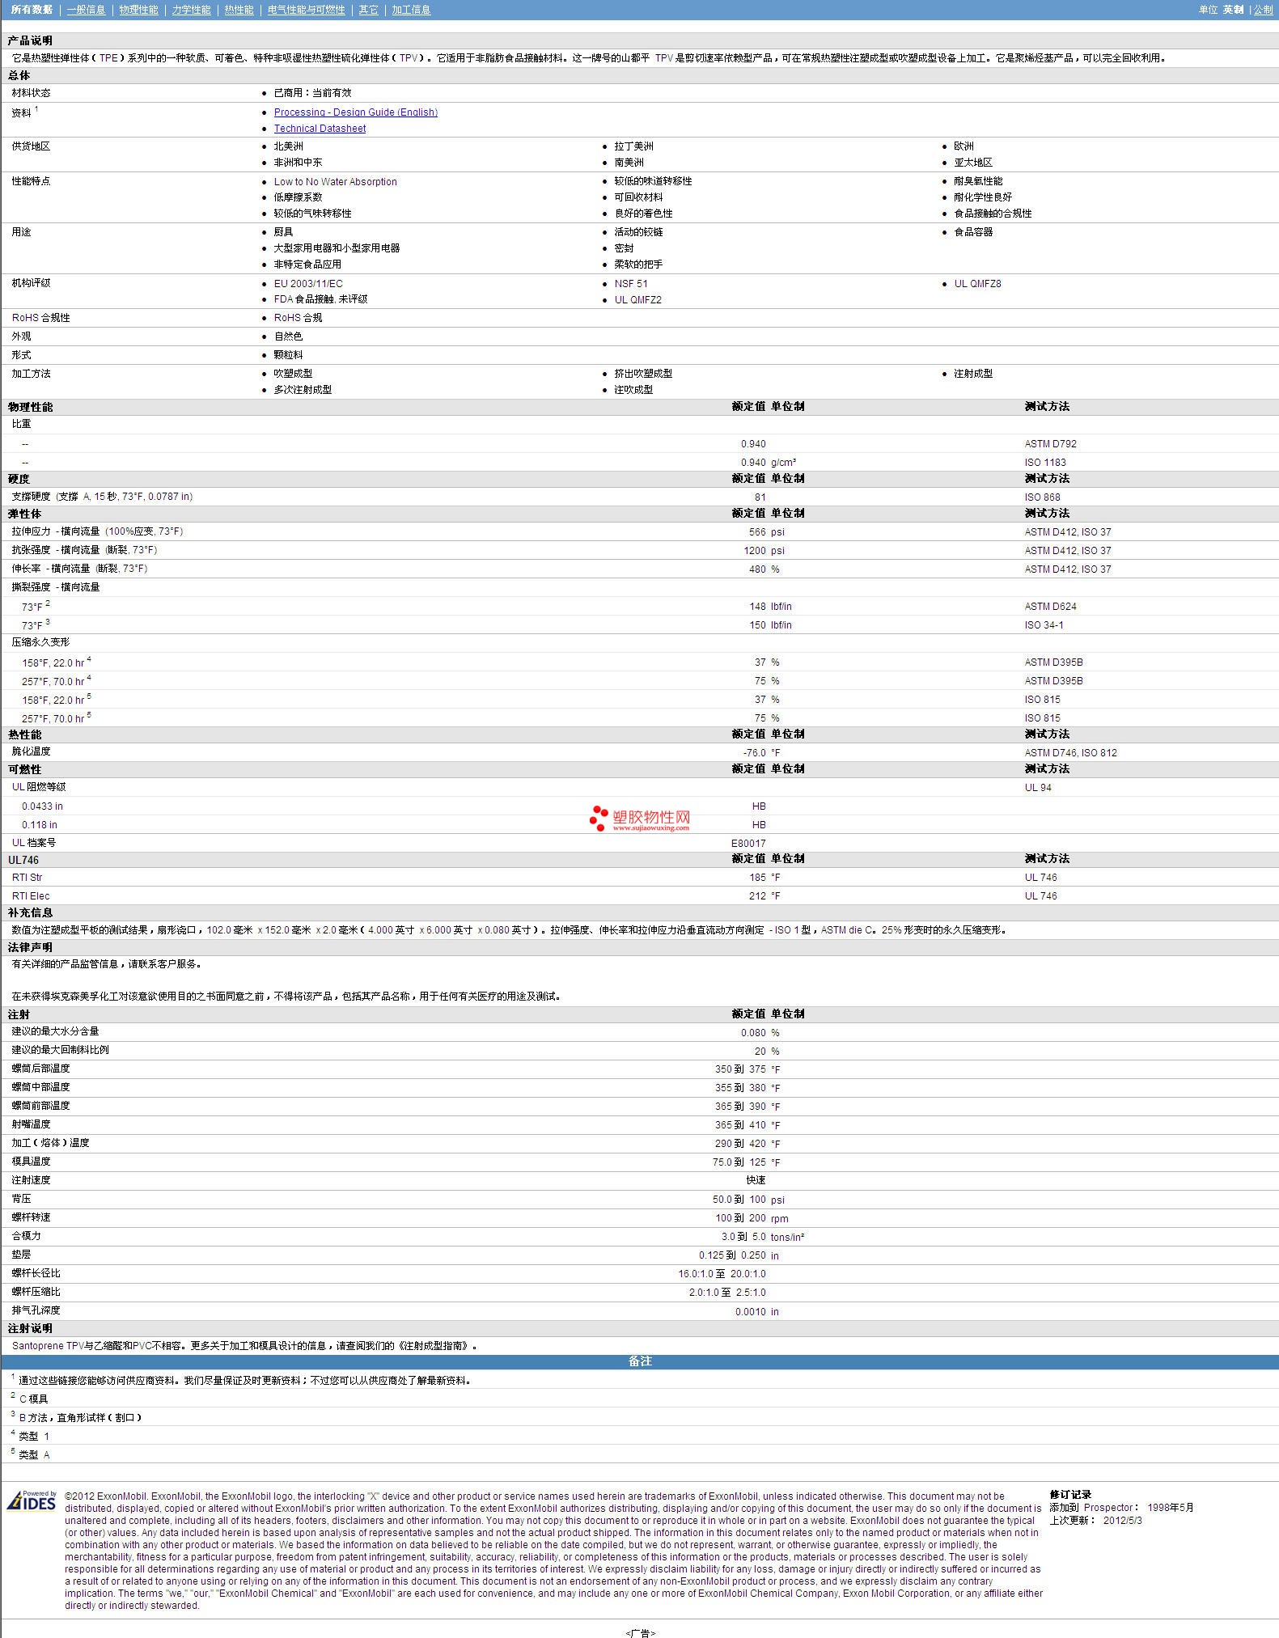
Task: Click the "UL QMFZ2" rating text
Action: (x=637, y=300)
